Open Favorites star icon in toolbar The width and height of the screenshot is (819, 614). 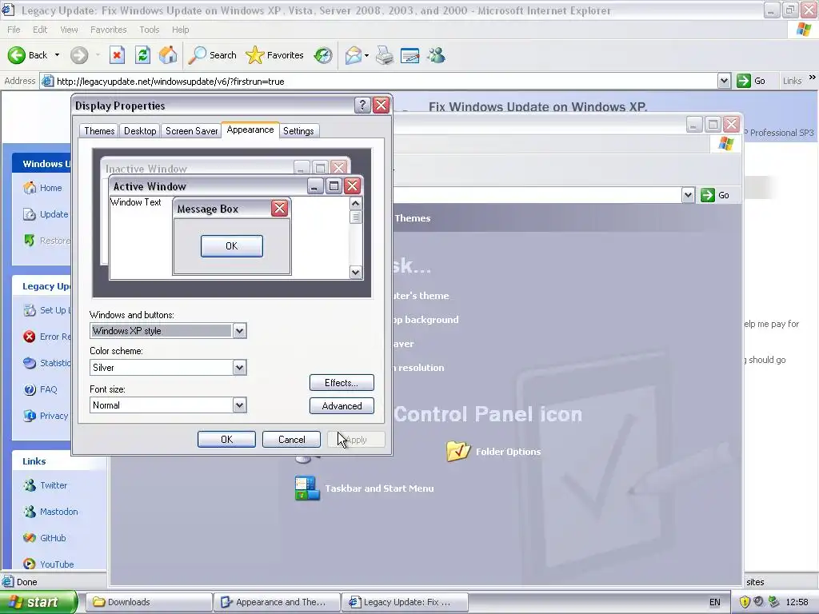[255, 55]
